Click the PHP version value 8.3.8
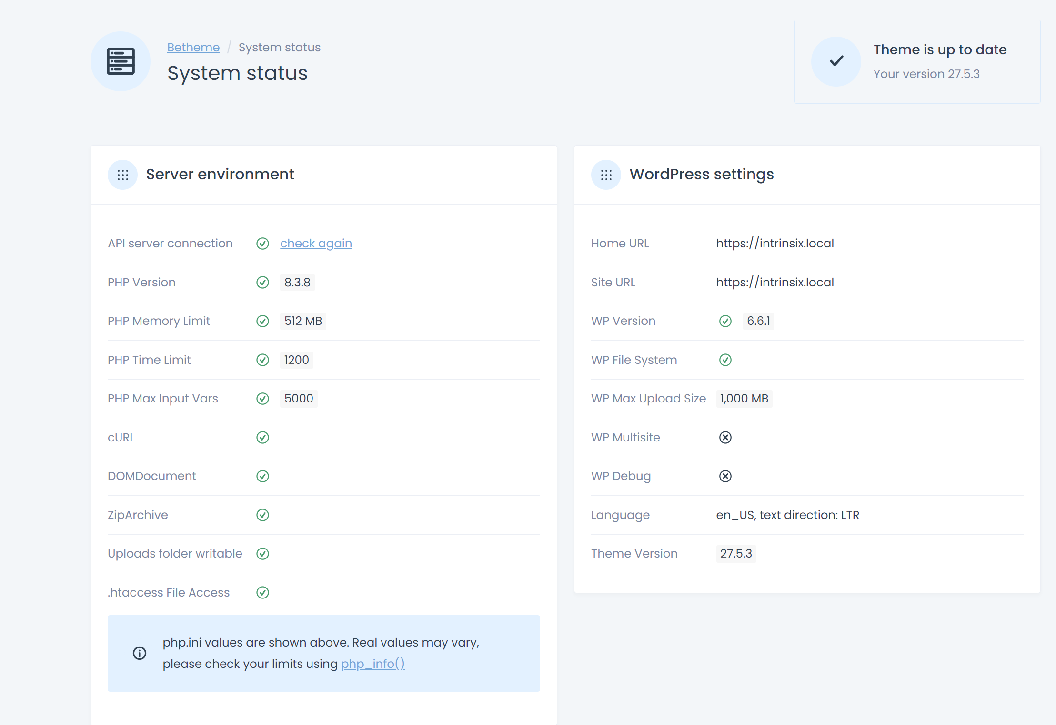The image size is (1056, 725). click(297, 283)
